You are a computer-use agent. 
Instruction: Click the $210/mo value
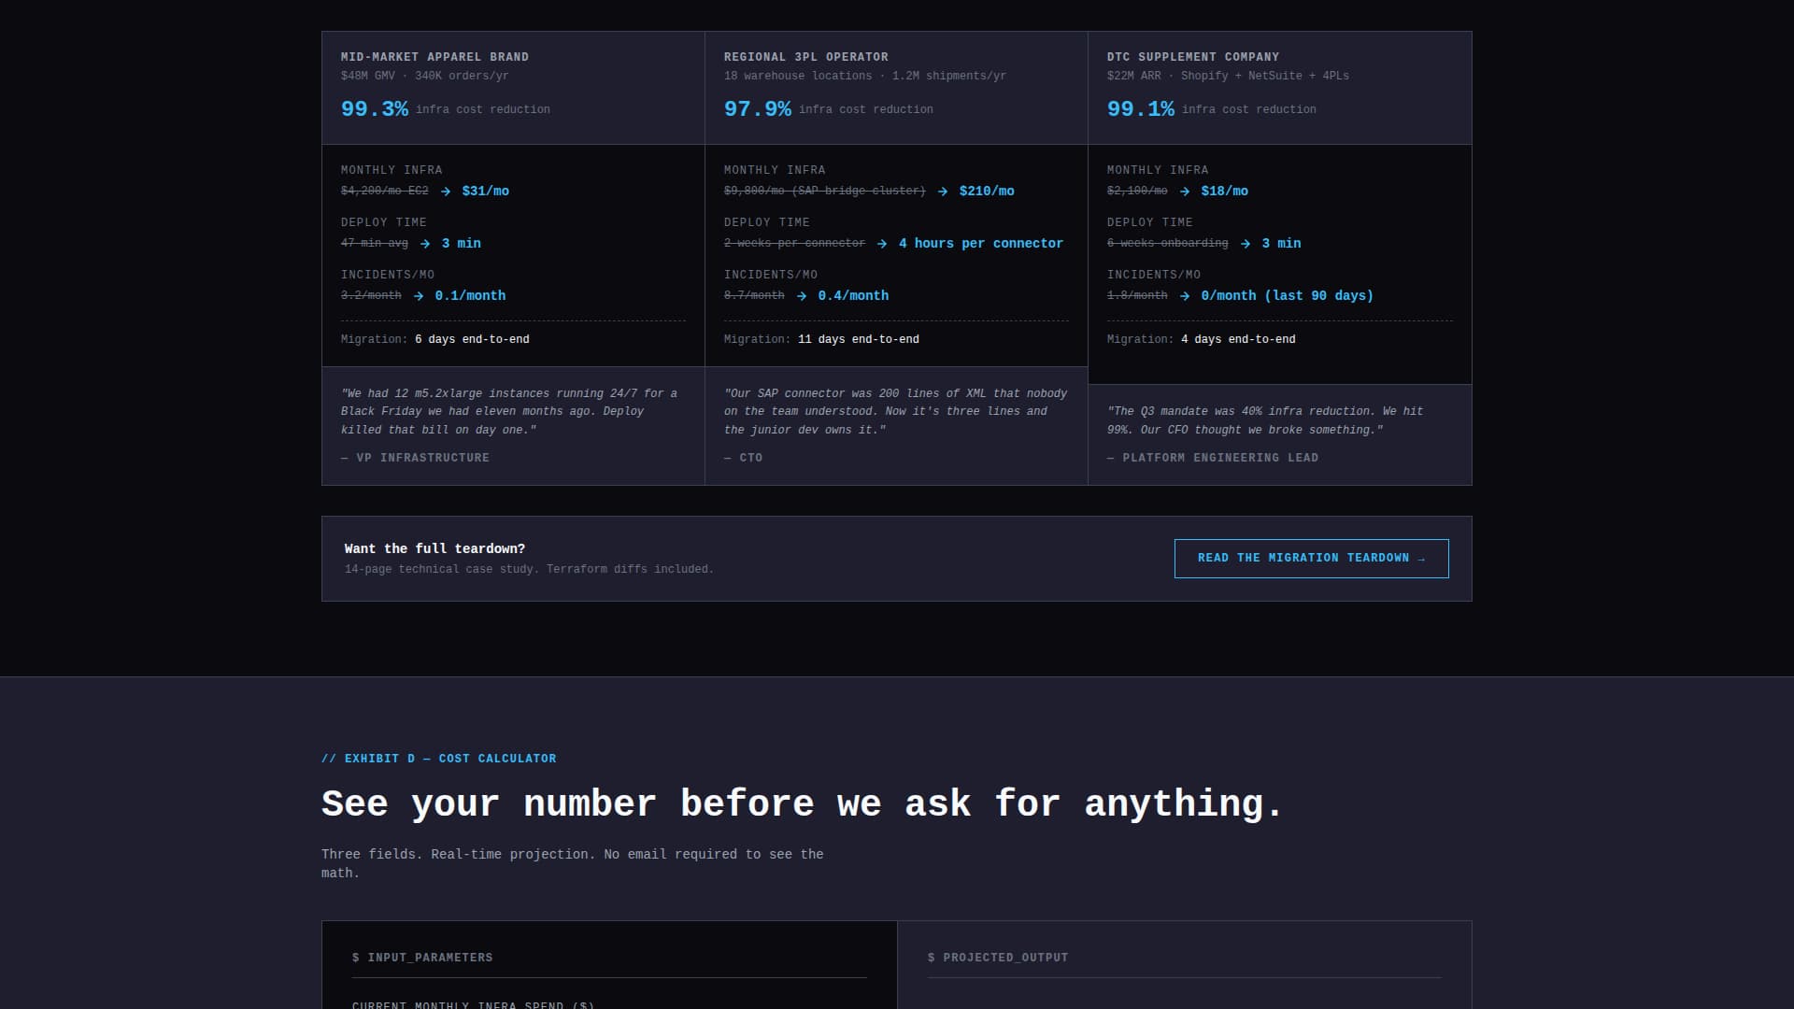coord(987,192)
